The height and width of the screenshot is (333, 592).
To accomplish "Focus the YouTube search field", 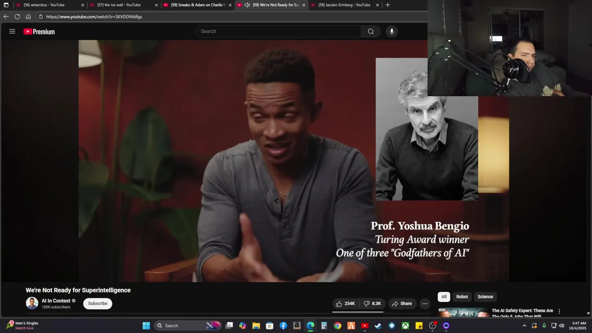I will 279,31.
